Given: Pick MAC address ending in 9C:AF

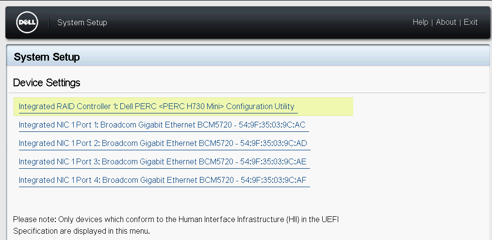Looking at the screenshot, I should tap(273, 180).
